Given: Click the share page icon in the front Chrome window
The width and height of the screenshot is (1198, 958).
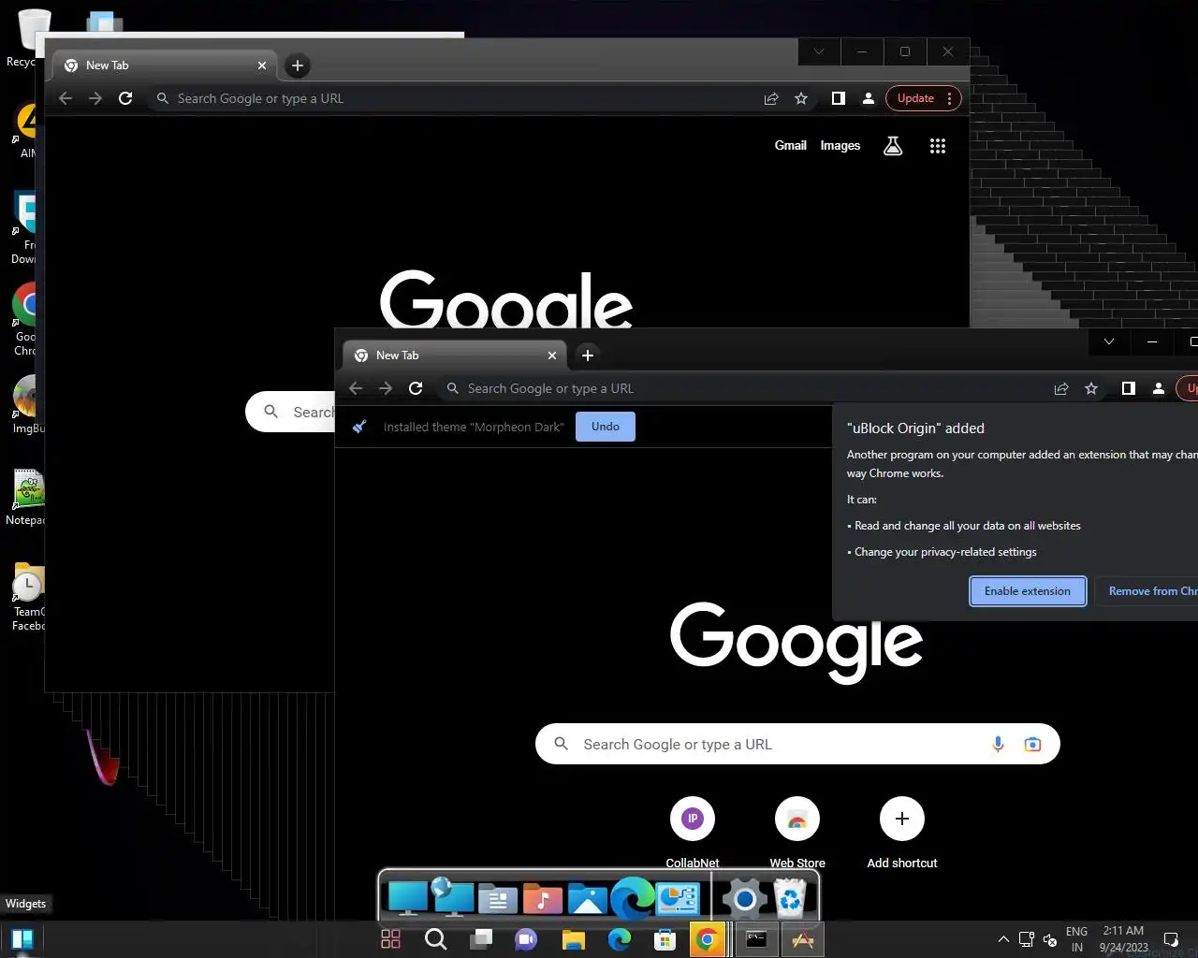Looking at the screenshot, I should point(1061,388).
